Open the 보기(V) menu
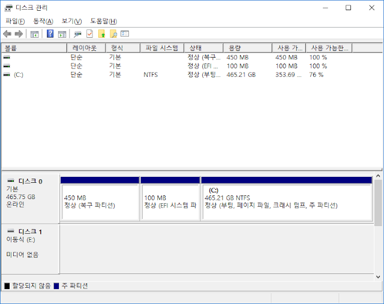Image resolution: width=384 pixels, height=304 pixels. click(x=71, y=22)
